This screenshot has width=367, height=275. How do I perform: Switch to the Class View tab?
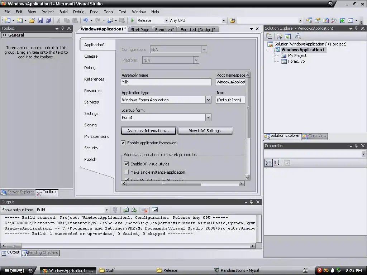[x=315, y=136]
